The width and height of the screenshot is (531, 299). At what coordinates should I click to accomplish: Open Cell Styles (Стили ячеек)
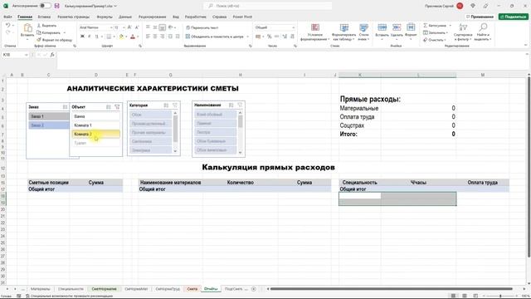tap(363, 32)
